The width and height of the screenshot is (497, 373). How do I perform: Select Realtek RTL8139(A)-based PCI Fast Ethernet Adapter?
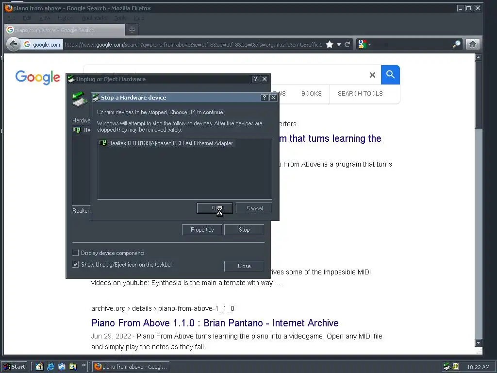click(x=170, y=143)
